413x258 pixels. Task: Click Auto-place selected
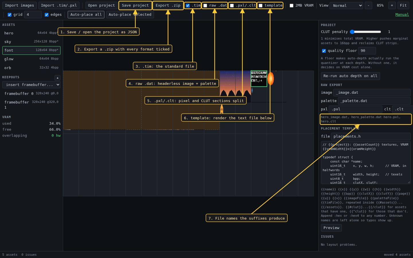click(130, 15)
